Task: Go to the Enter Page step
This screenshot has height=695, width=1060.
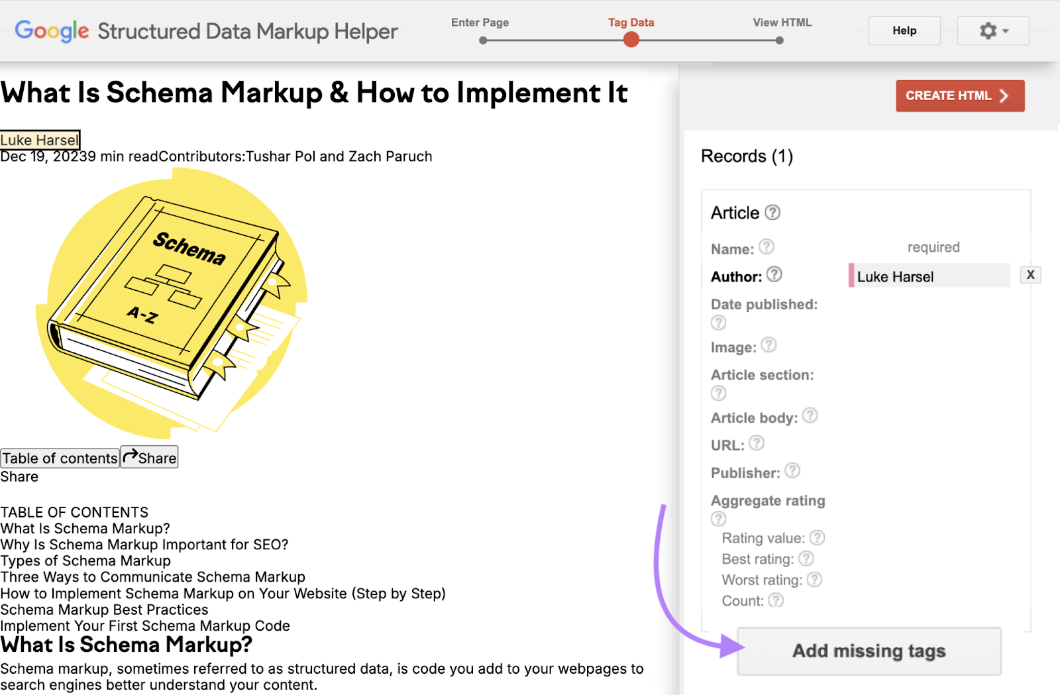Action: (x=480, y=23)
